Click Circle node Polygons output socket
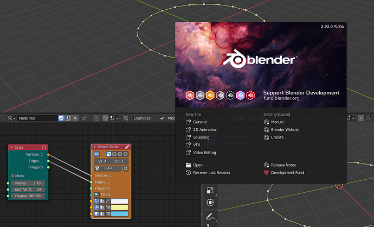Screen dimensions: 374x227 coord(48,167)
